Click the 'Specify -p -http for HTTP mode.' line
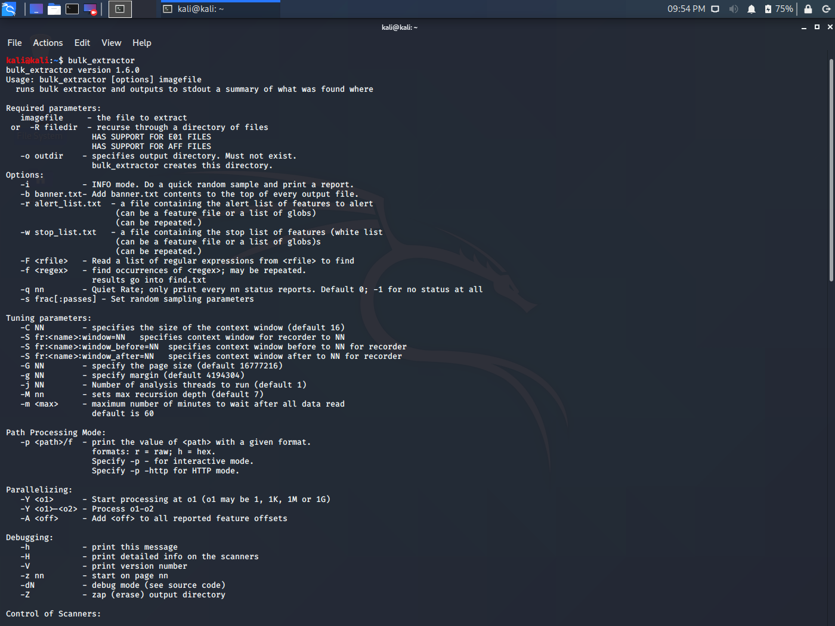 166,470
